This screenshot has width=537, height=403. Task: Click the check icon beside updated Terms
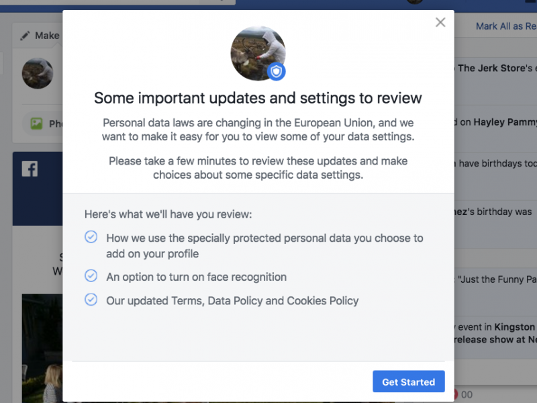91,300
